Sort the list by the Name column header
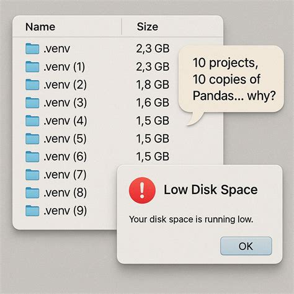This screenshot has height=294, width=294. pos(40,27)
